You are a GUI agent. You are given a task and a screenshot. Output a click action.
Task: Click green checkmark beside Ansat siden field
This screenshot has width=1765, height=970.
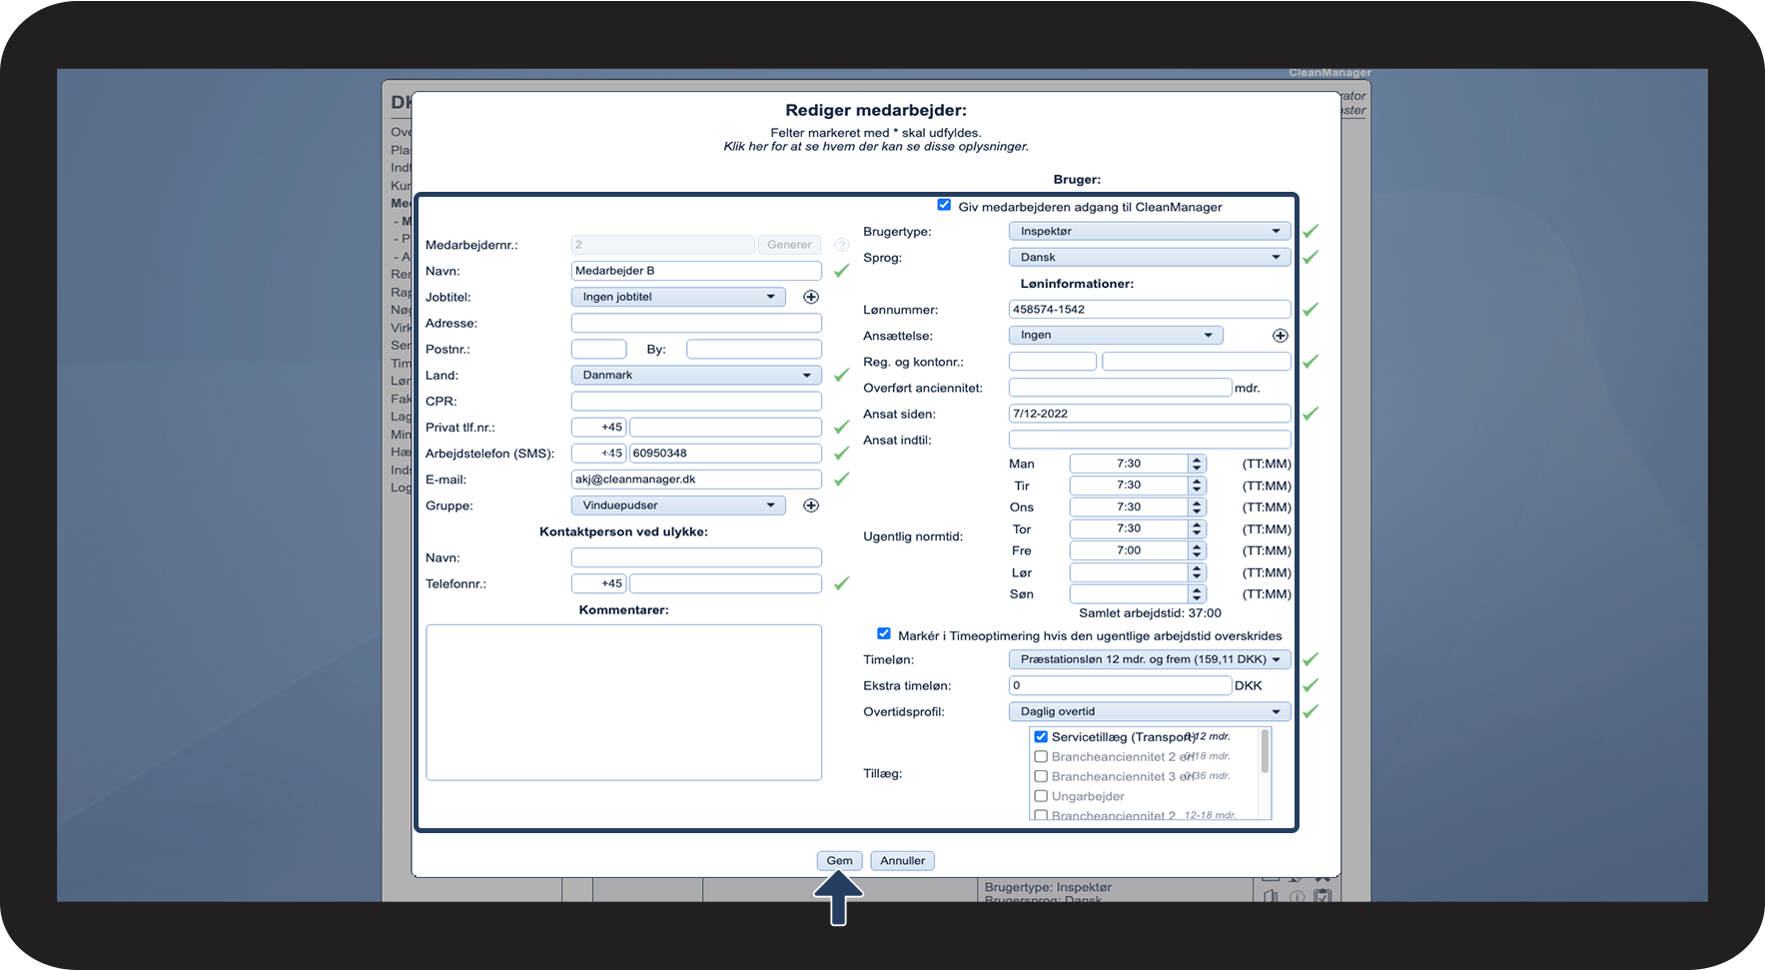1311,414
